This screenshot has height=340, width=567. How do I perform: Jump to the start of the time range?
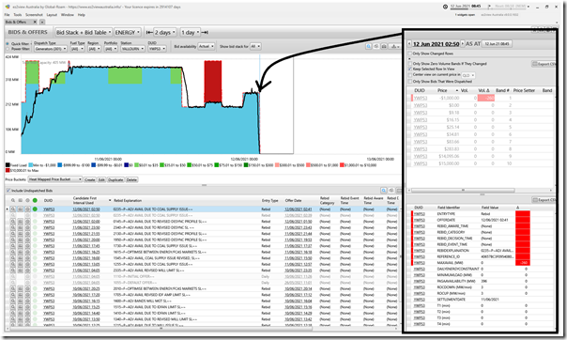click(149, 33)
